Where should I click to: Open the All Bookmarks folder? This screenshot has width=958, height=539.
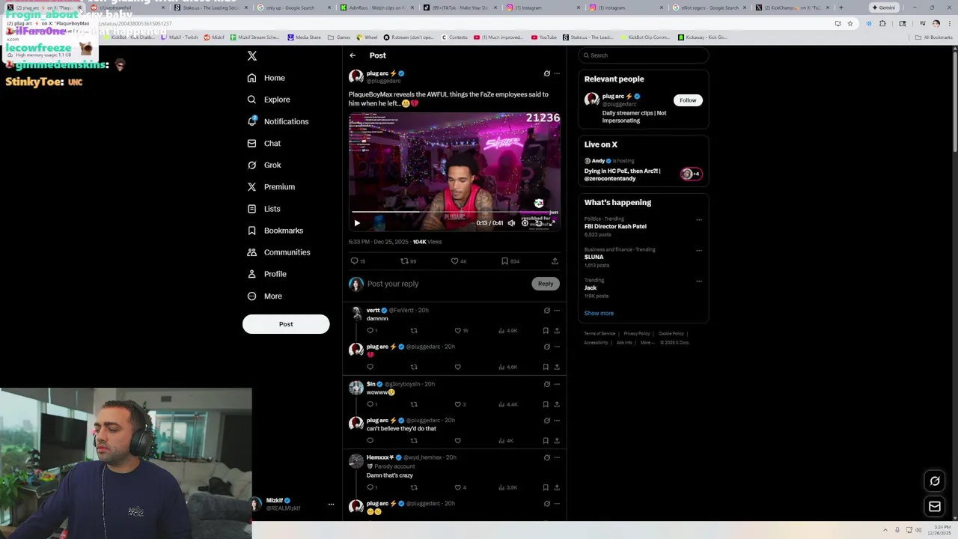pos(933,37)
